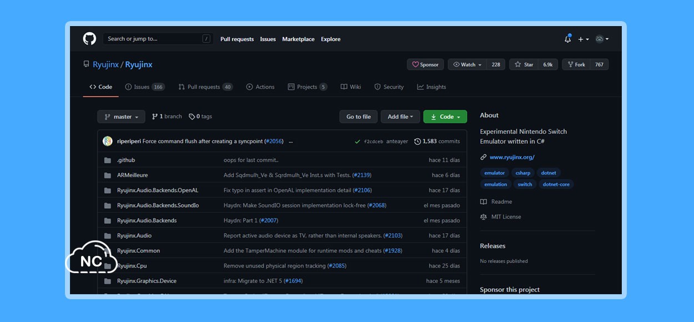Fork the Ryujinx repository
This screenshot has height=322, width=694.
click(x=576, y=64)
